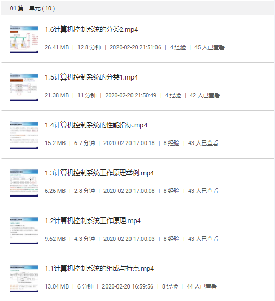275x301 pixels.
Task: Click the 26.41 MB file size text
Action: click(x=57, y=47)
